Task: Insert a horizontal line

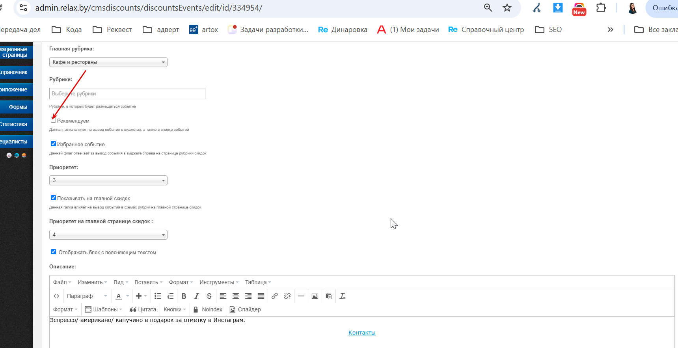Action: pos(301,296)
